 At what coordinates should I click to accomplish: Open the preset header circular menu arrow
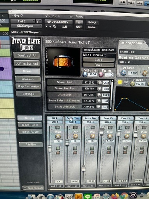coord(71,17)
